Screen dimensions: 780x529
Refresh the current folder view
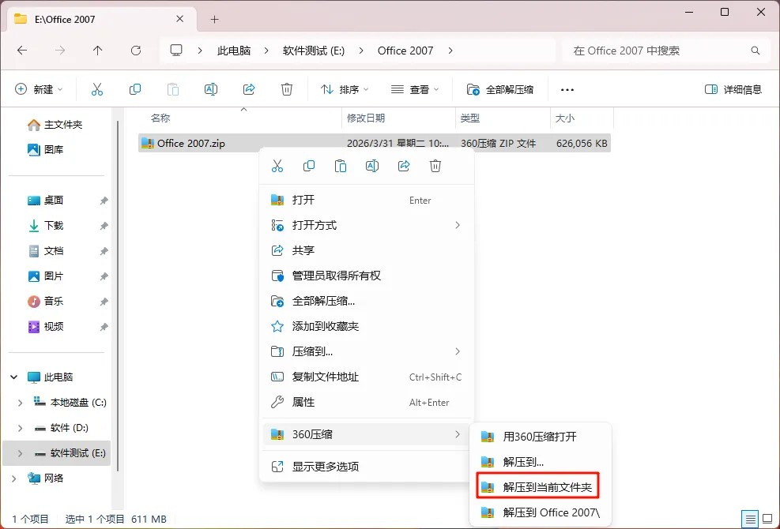[x=136, y=51]
